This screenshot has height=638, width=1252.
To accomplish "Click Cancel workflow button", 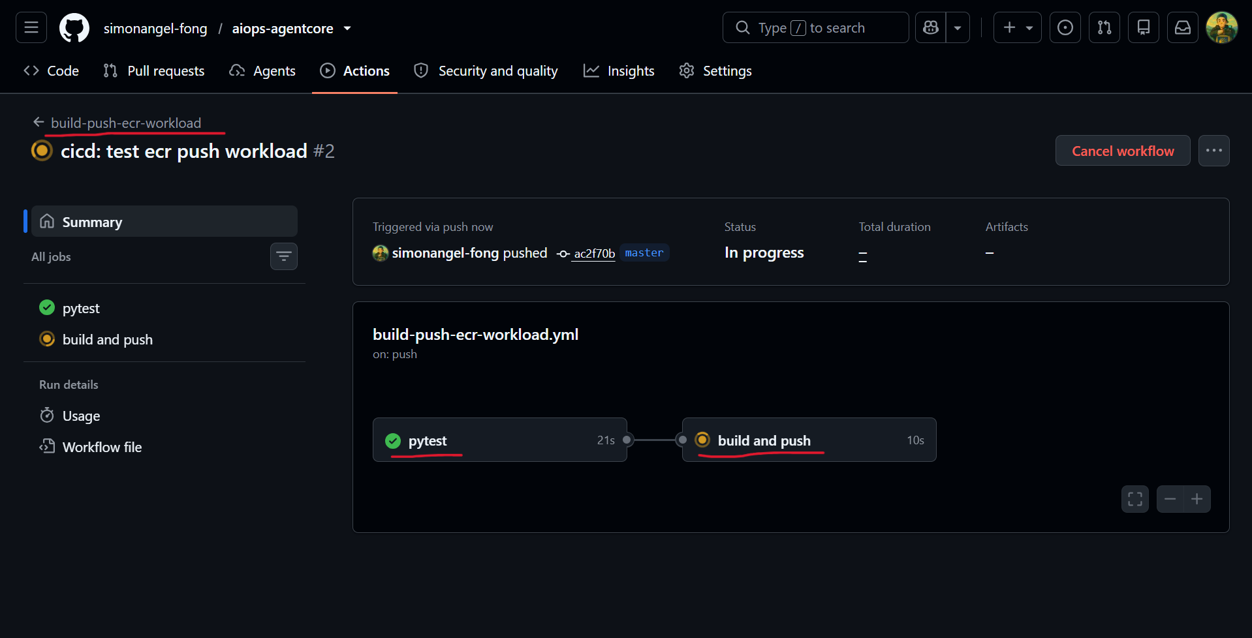I will coord(1123,151).
